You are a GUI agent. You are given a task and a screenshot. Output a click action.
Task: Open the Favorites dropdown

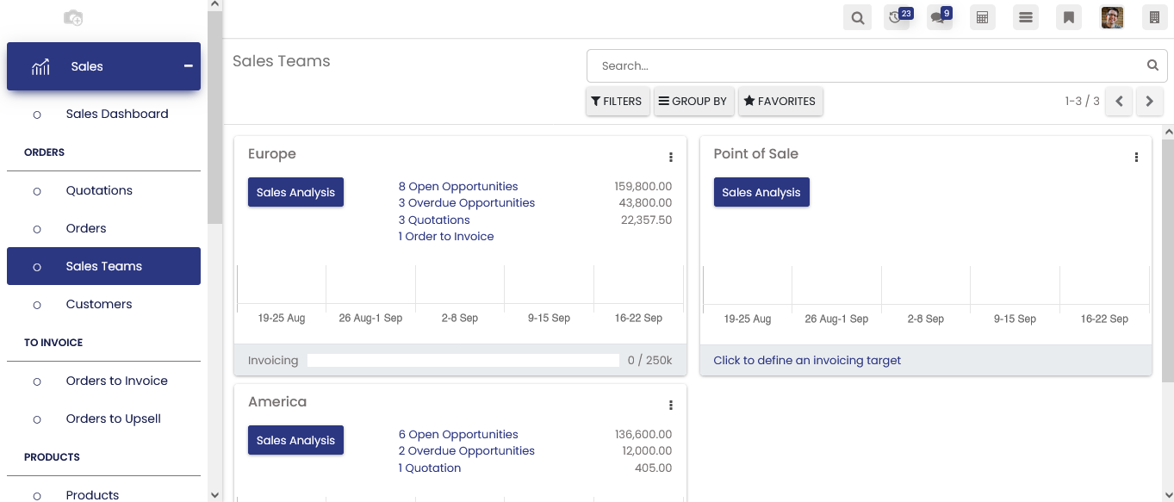click(780, 101)
